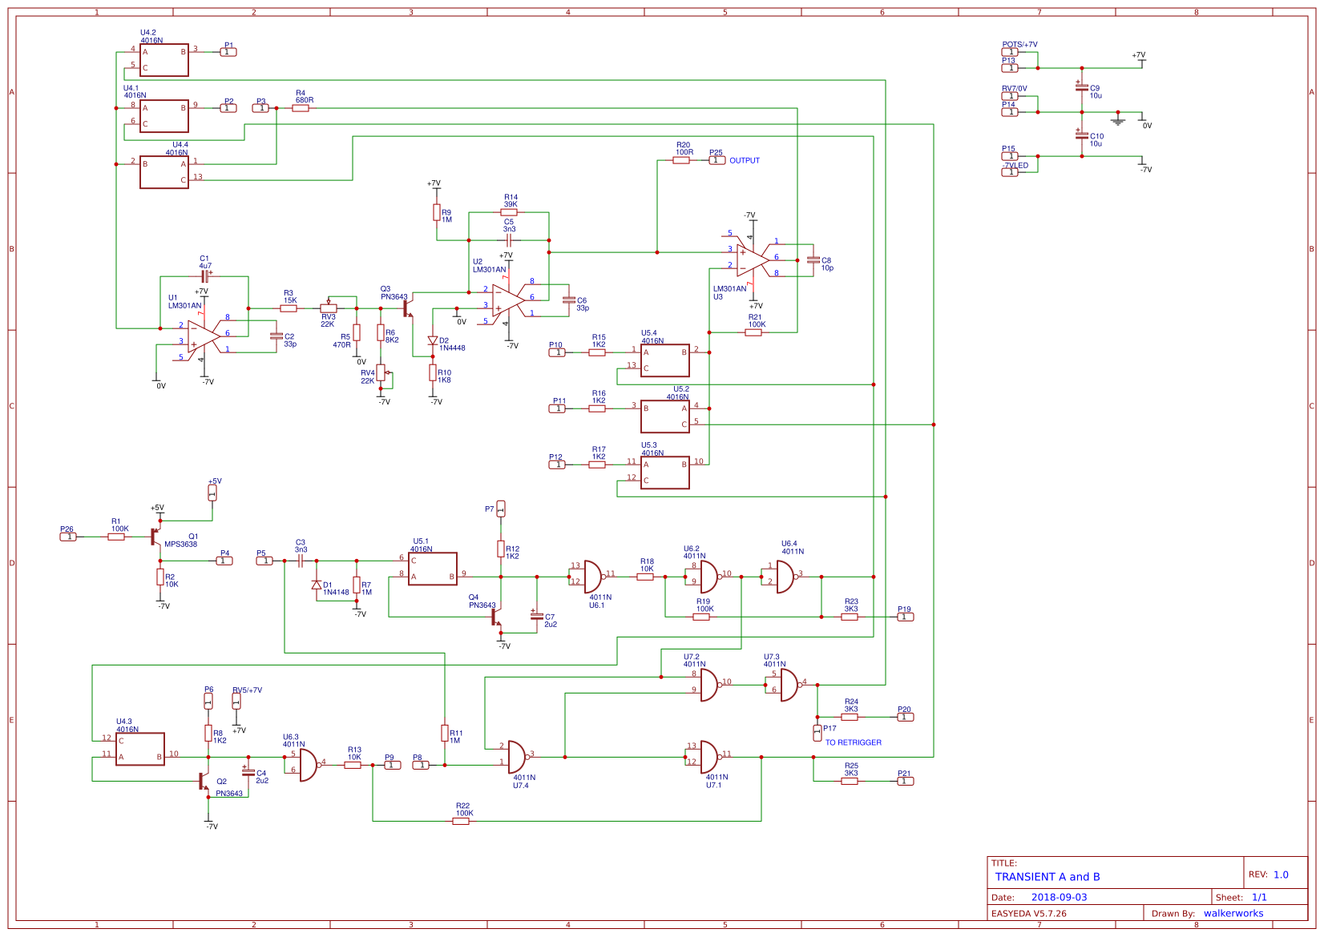Select the 4016N switch U5.1
This screenshot has width=1324, height=937.
433,570
